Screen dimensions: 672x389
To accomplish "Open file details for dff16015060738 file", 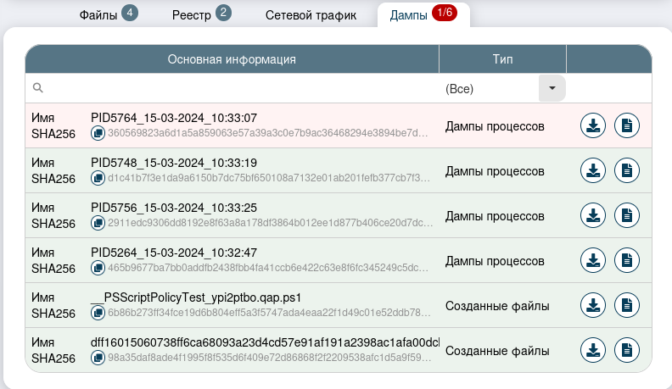I will point(627,350).
